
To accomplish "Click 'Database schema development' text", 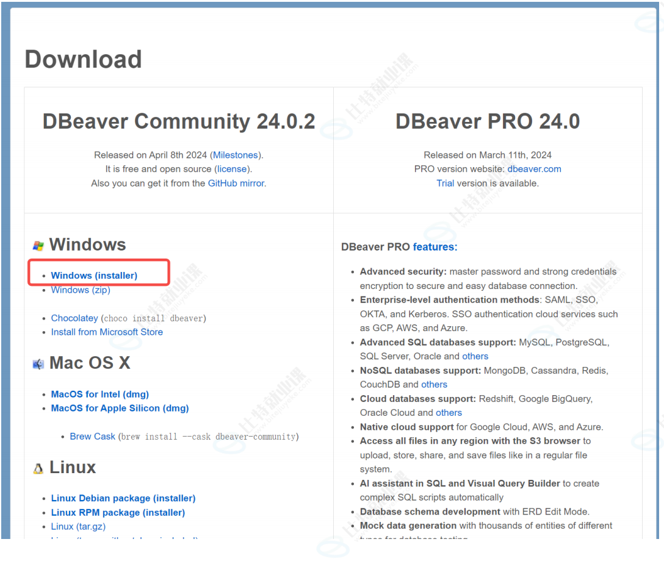I will point(430,512).
